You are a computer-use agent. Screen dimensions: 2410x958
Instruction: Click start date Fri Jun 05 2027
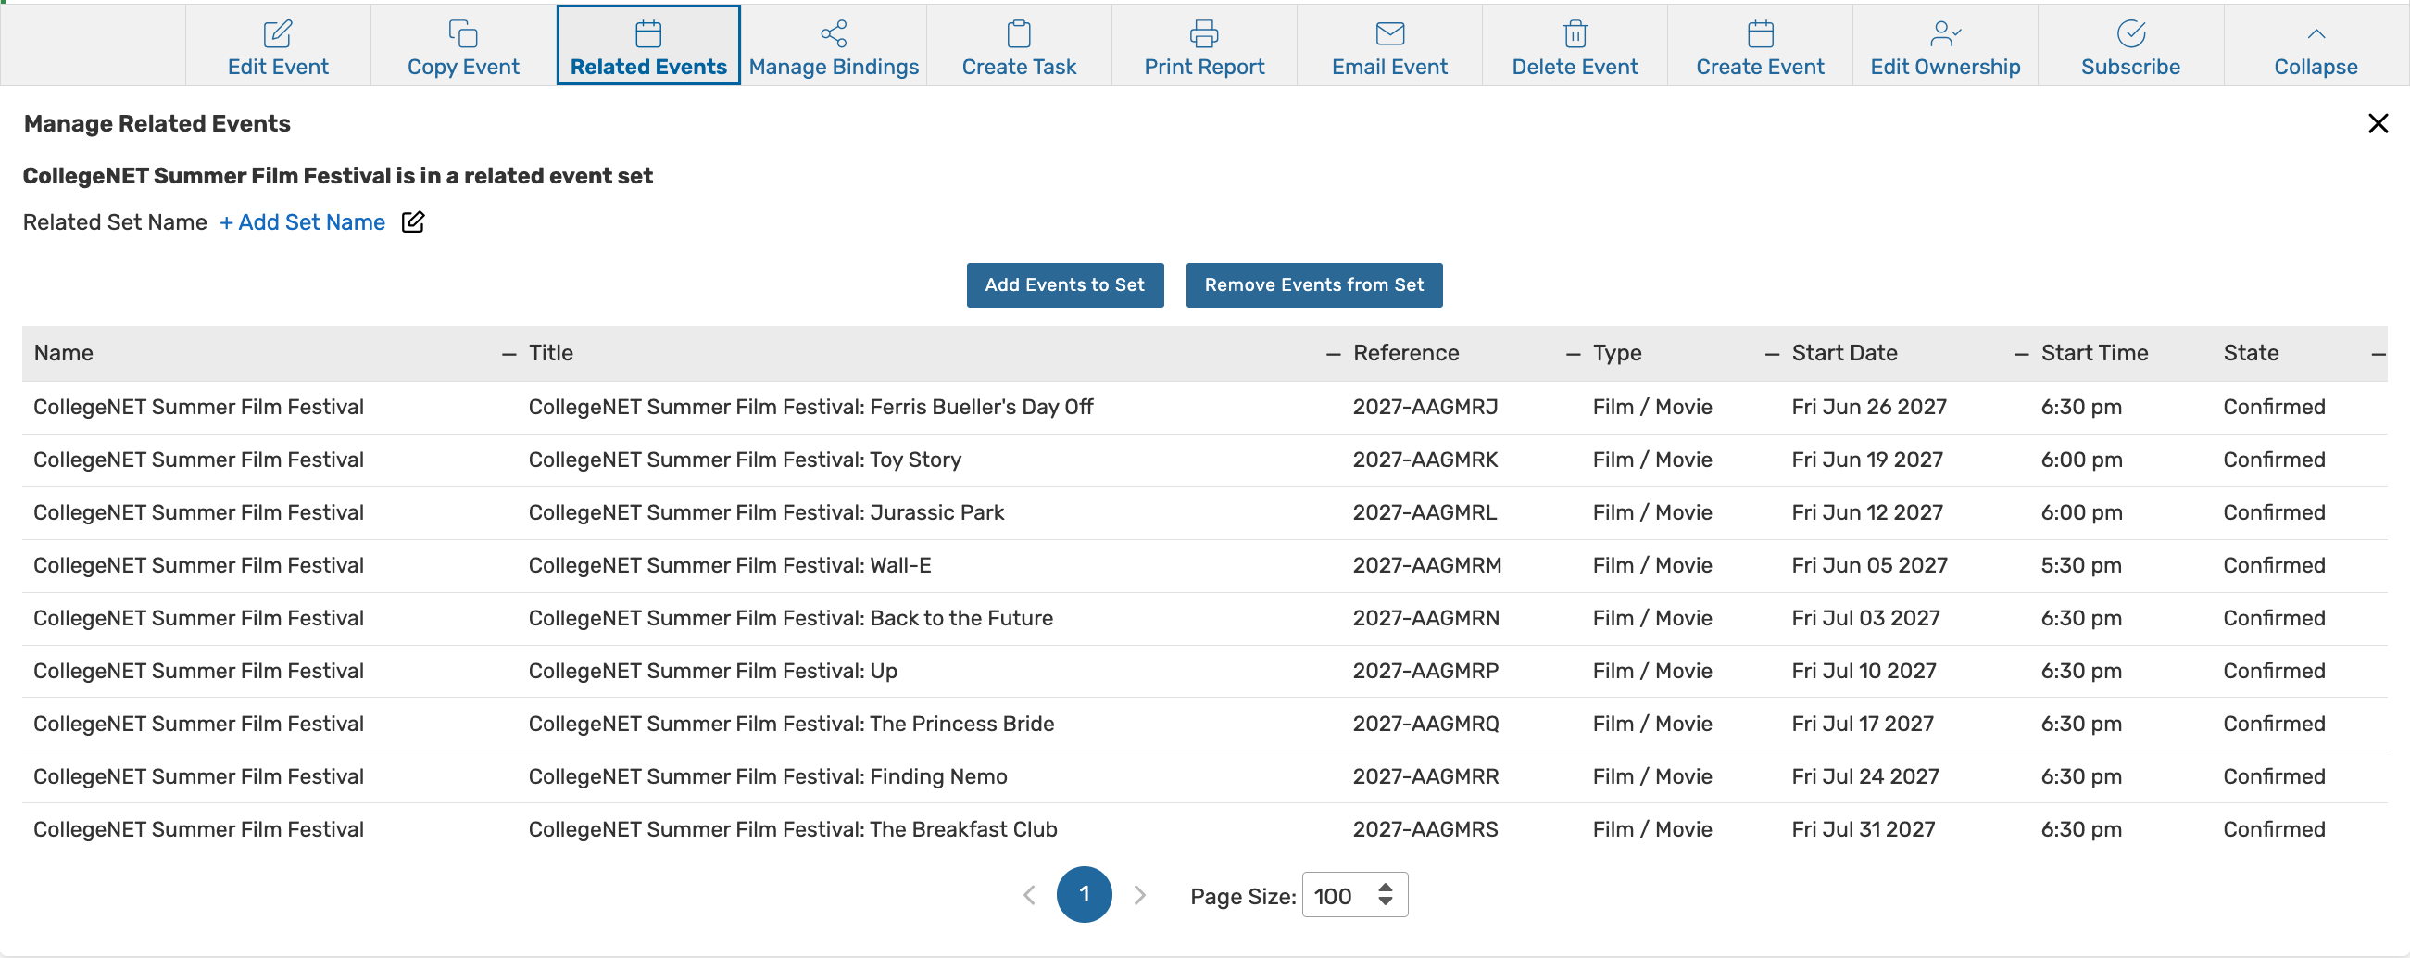pyautogui.click(x=1869, y=565)
